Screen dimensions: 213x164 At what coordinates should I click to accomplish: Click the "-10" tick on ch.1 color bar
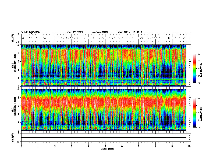(x=199, y=83)
